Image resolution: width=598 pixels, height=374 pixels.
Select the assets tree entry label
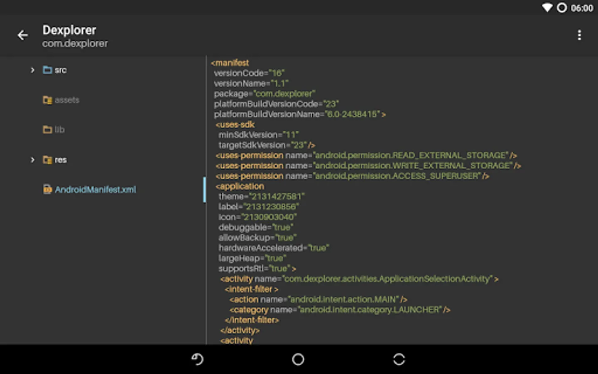67,100
